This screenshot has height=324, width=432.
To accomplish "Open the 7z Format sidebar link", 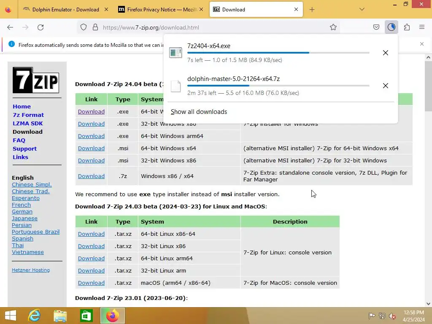I will click(28, 115).
